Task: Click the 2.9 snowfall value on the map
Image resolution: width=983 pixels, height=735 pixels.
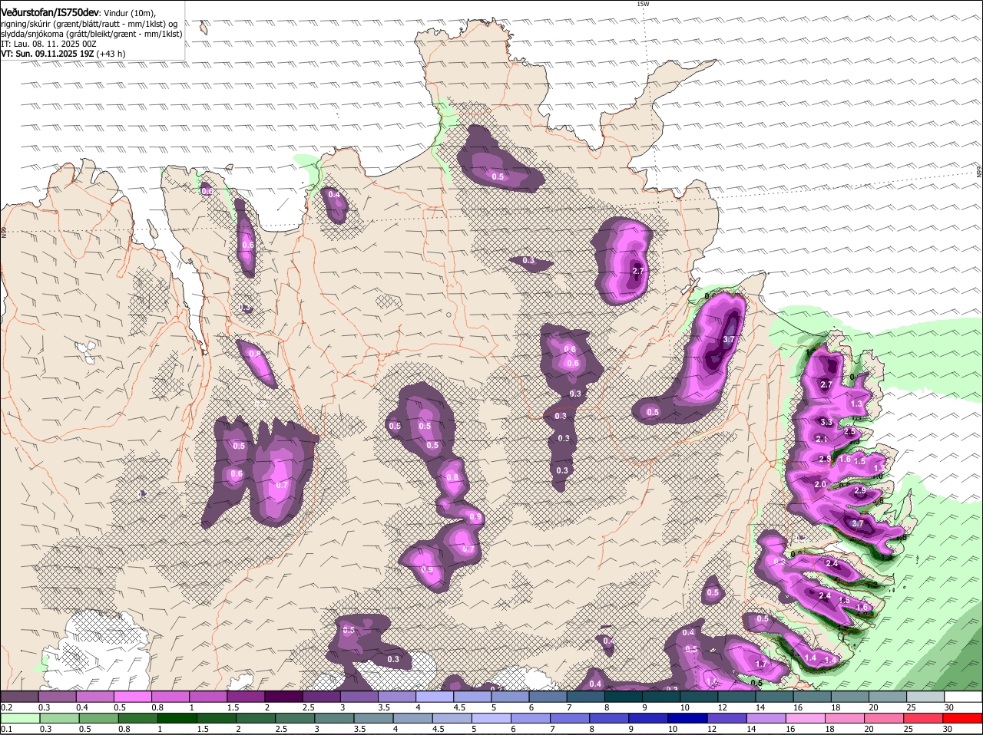Action: (x=859, y=490)
